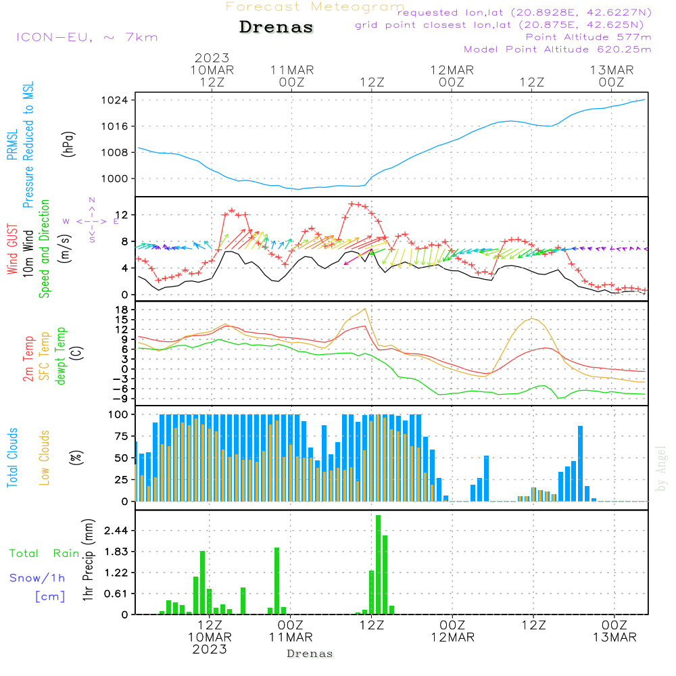Click the tallest green precipitation bar
Viewport: 676px width, 676px height.
(378, 564)
